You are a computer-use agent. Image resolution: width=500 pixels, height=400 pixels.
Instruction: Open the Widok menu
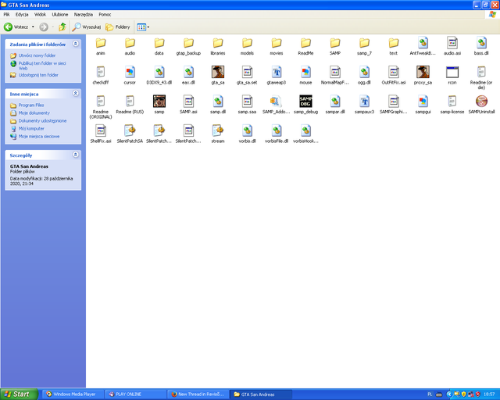click(x=40, y=15)
